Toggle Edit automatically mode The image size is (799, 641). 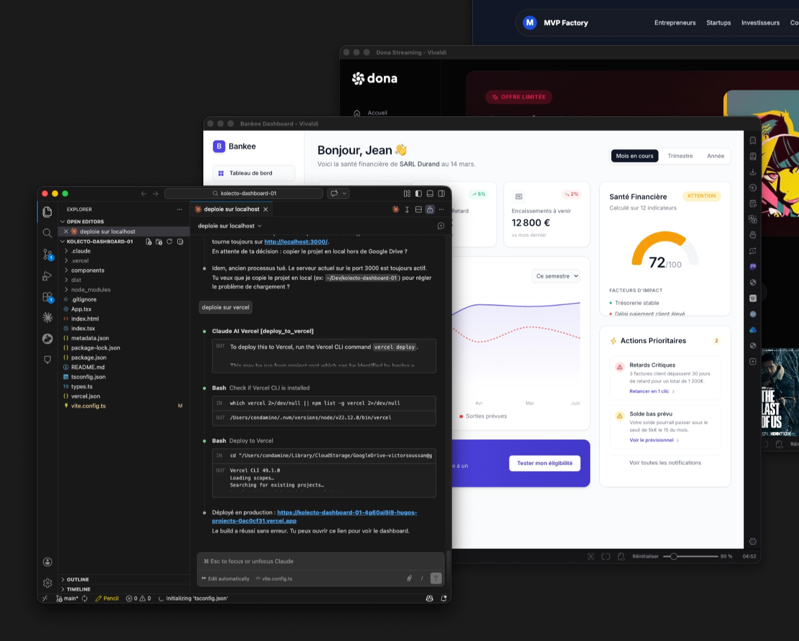[x=226, y=579]
